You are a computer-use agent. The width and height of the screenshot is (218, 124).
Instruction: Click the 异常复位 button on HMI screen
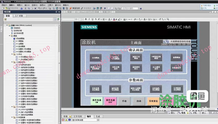[x=153, y=101]
